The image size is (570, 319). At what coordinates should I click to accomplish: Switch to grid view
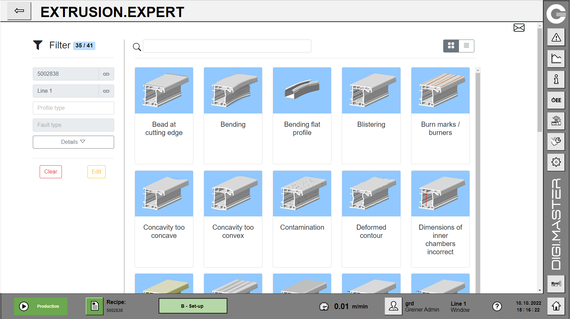451,46
